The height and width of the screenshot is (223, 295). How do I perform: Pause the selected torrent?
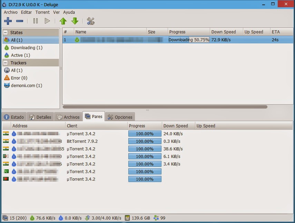[x=36, y=21]
